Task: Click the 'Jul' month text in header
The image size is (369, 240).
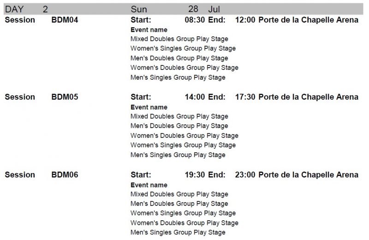Action: (x=214, y=9)
